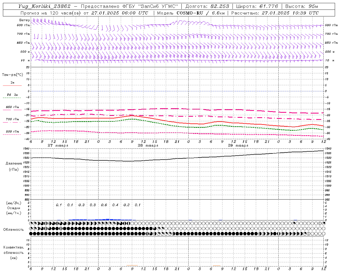Click the 29 января date label
The image size is (339, 271).
pyautogui.click(x=238, y=146)
